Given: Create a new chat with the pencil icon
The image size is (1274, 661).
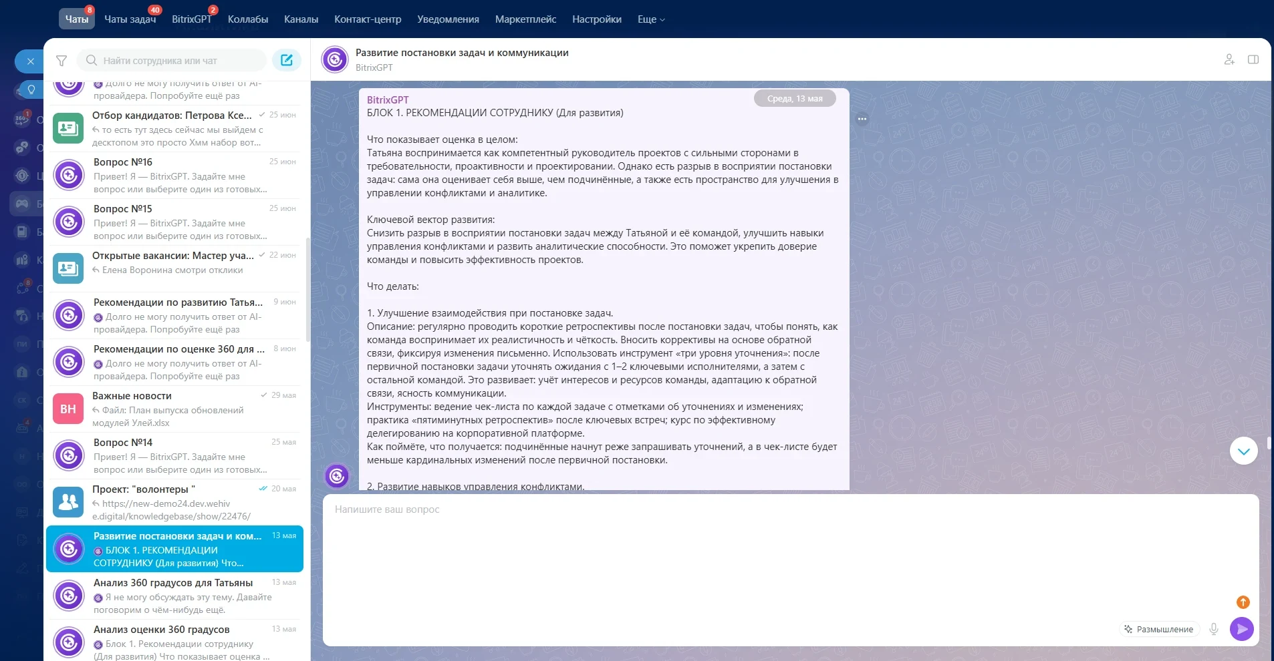Looking at the screenshot, I should (x=287, y=60).
